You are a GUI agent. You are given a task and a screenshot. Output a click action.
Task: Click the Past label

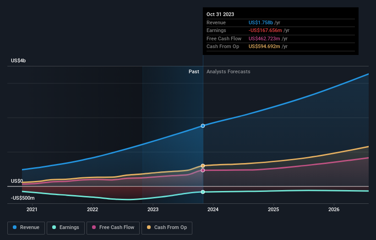(x=194, y=71)
